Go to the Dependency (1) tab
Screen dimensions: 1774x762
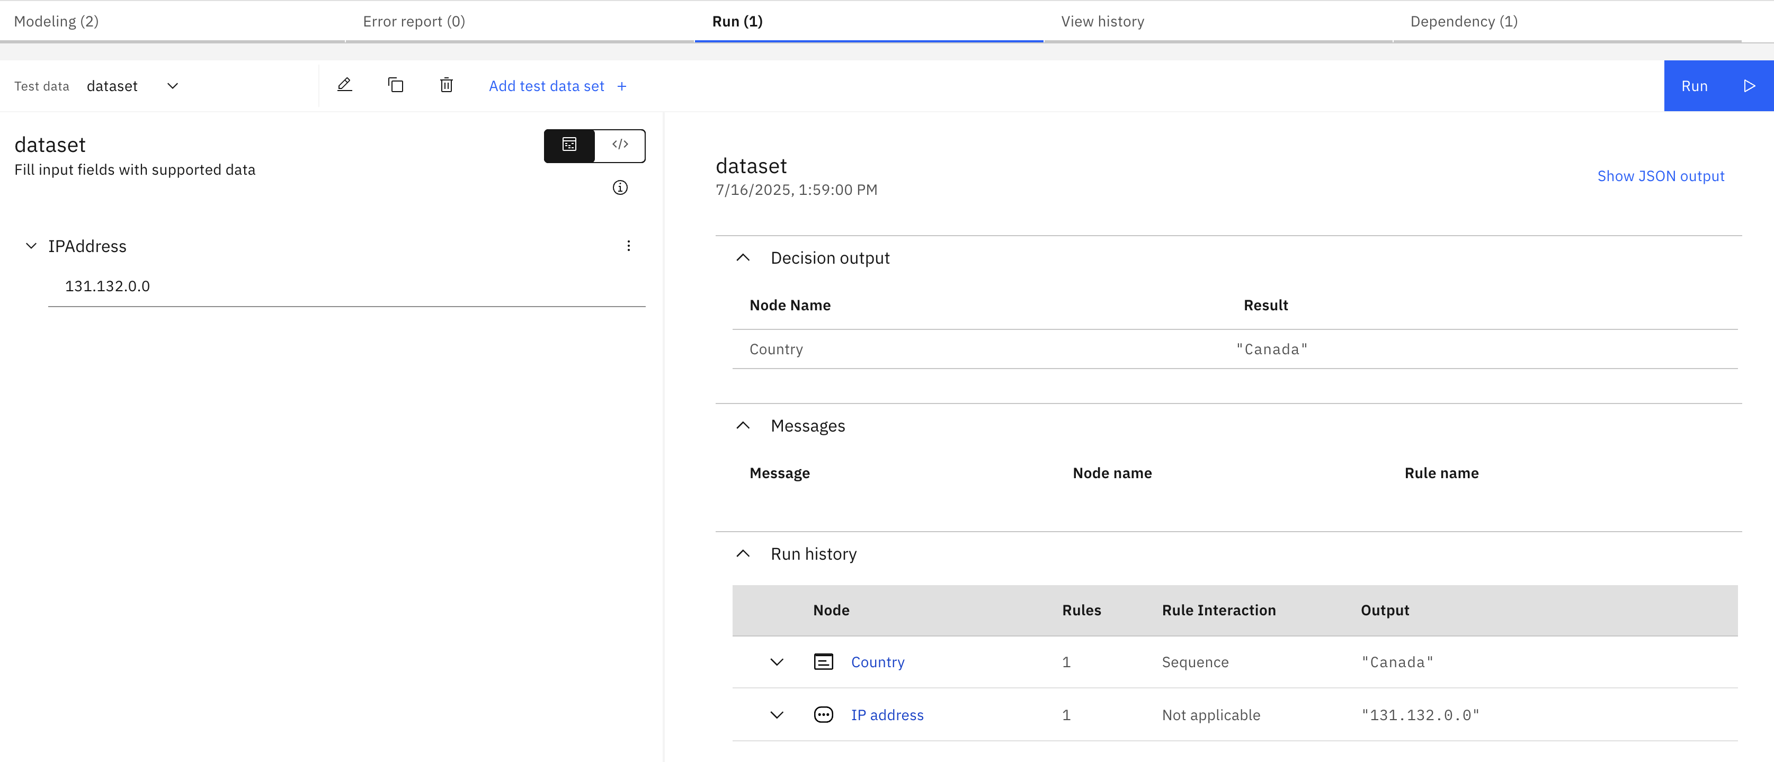[x=1567, y=21]
